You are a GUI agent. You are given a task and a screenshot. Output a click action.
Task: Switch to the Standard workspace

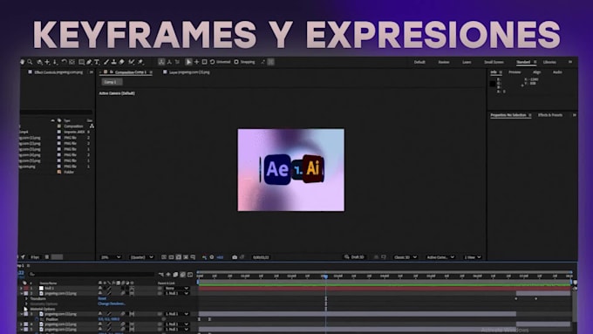tap(523, 62)
